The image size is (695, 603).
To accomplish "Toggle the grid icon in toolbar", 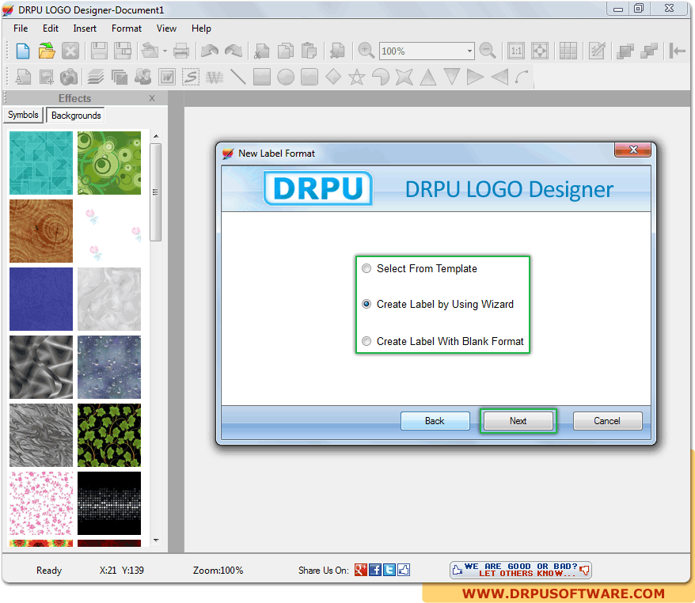I will (568, 51).
